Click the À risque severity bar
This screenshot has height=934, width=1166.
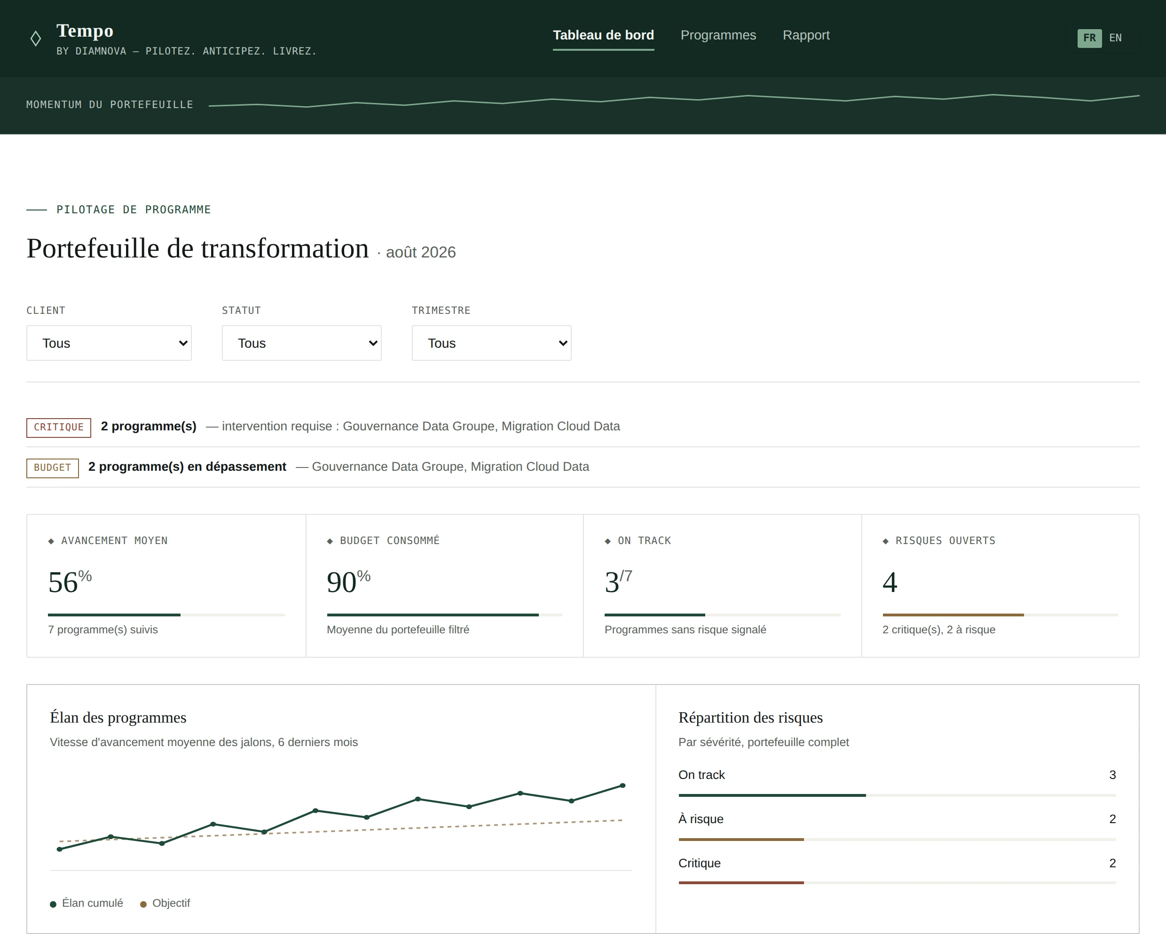897,840
